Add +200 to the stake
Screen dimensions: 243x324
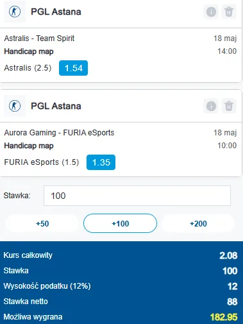[x=198, y=223]
